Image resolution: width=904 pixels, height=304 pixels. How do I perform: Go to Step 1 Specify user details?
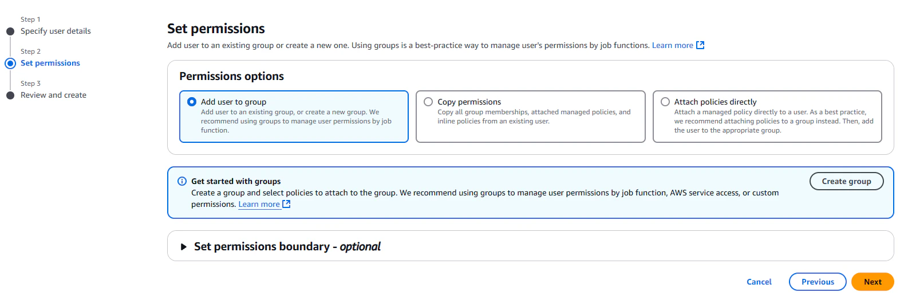tap(56, 31)
